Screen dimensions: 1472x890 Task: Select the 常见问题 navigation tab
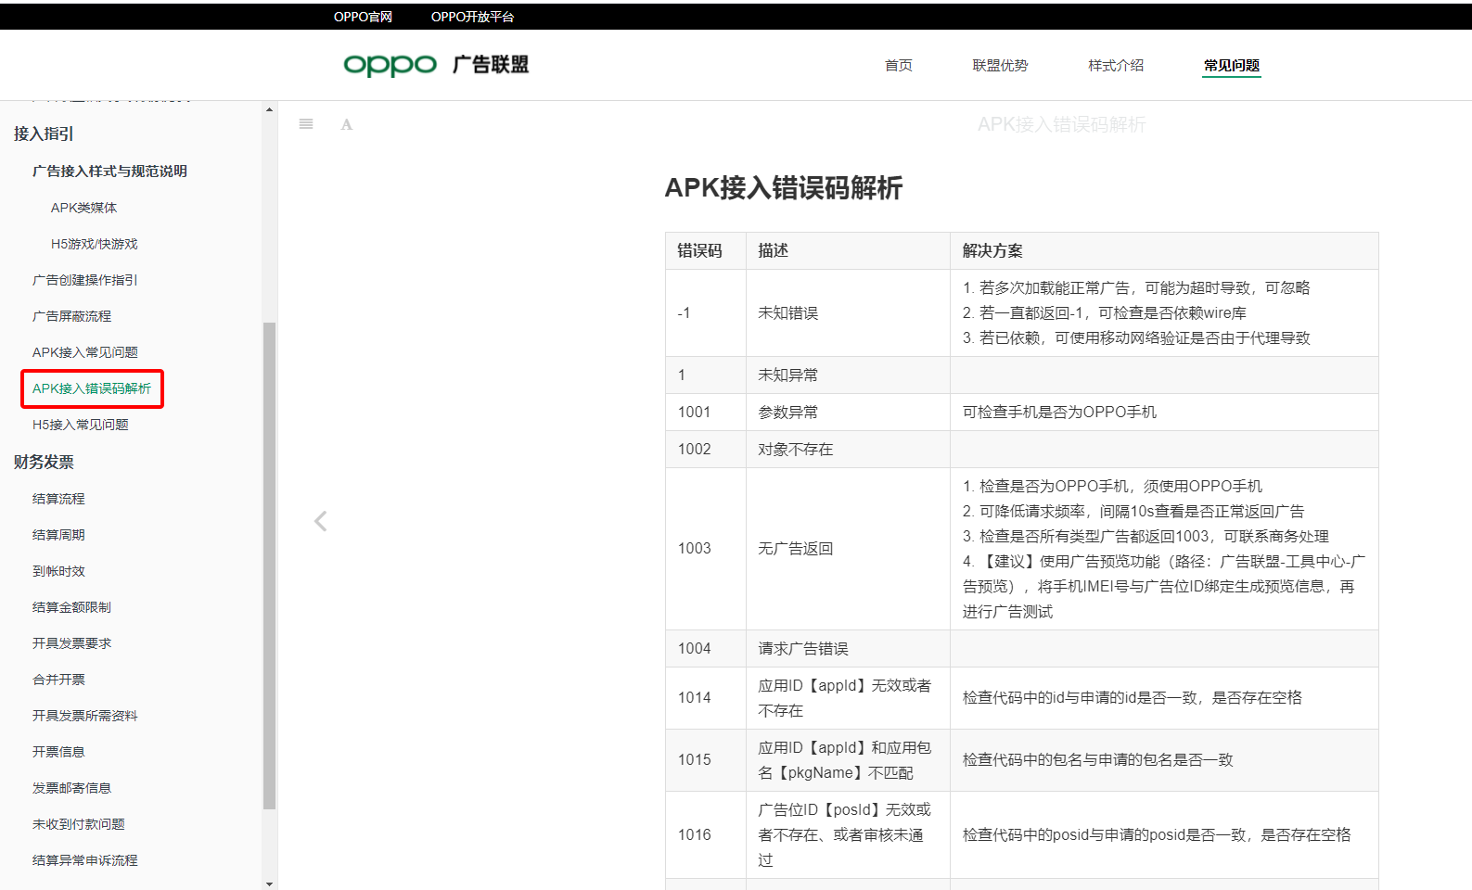click(x=1231, y=65)
